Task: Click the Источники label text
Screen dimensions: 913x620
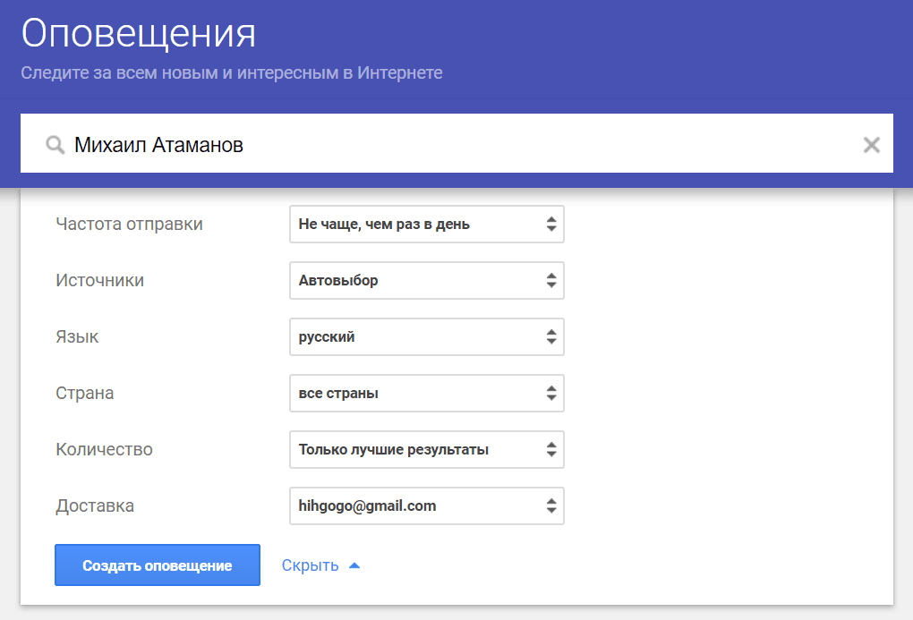Action: [99, 281]
